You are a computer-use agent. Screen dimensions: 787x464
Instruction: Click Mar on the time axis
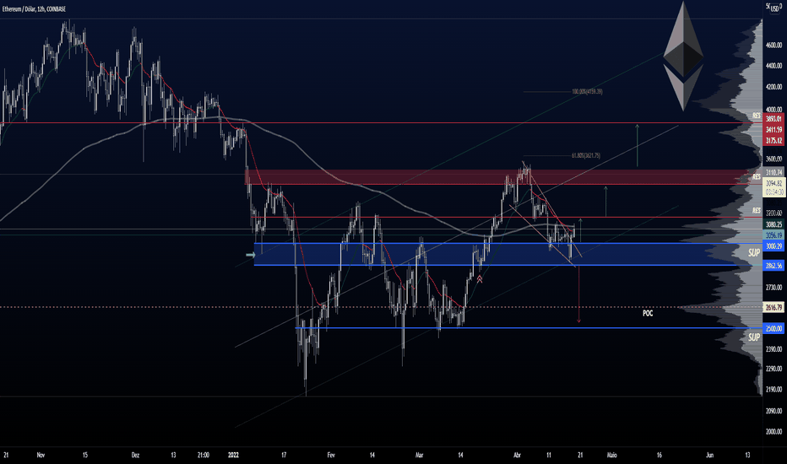[420, 456]
